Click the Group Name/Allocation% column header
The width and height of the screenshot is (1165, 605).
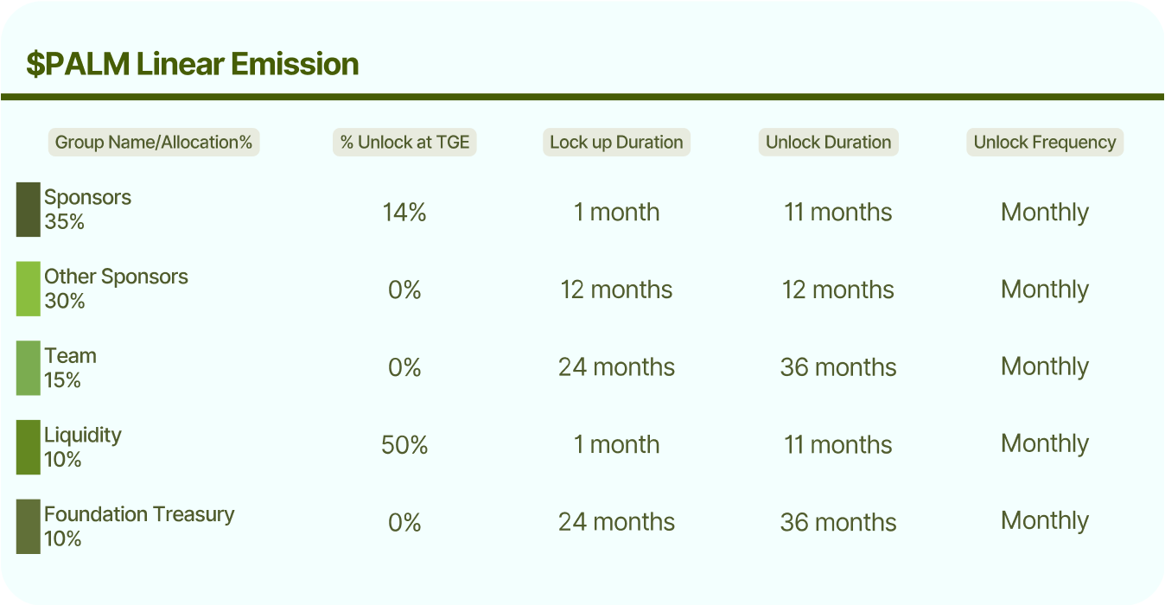tap(154, 143)
